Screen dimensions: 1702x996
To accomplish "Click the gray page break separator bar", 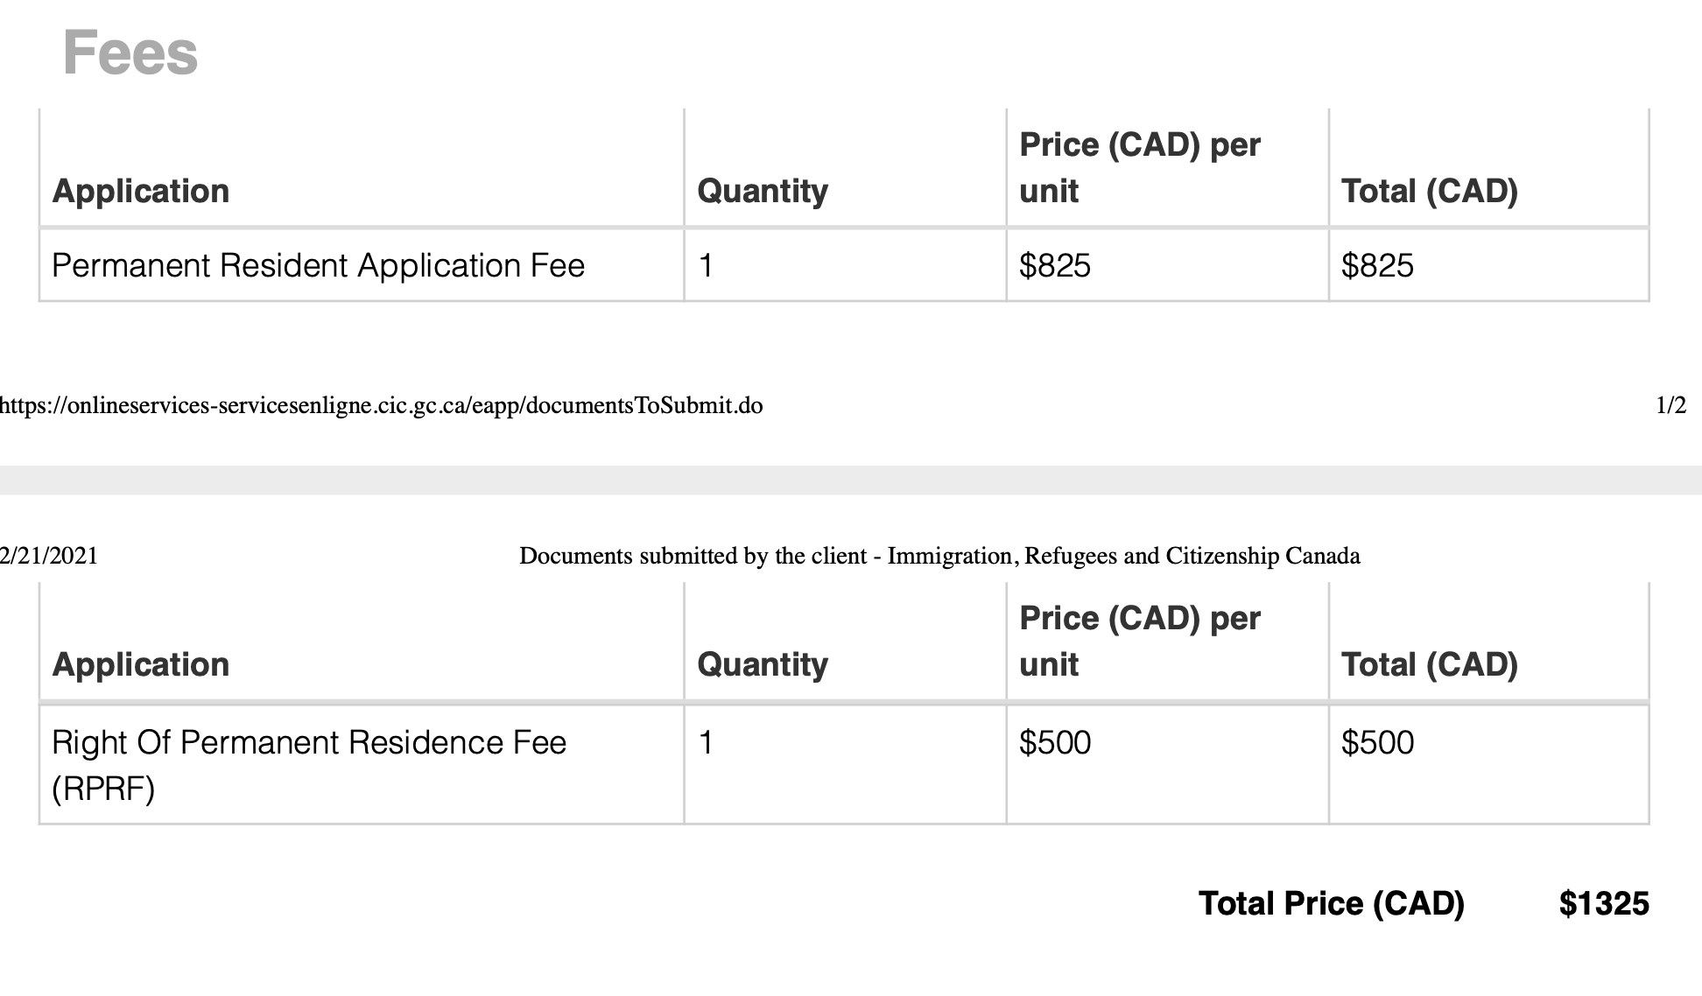I will click(851, 480).
